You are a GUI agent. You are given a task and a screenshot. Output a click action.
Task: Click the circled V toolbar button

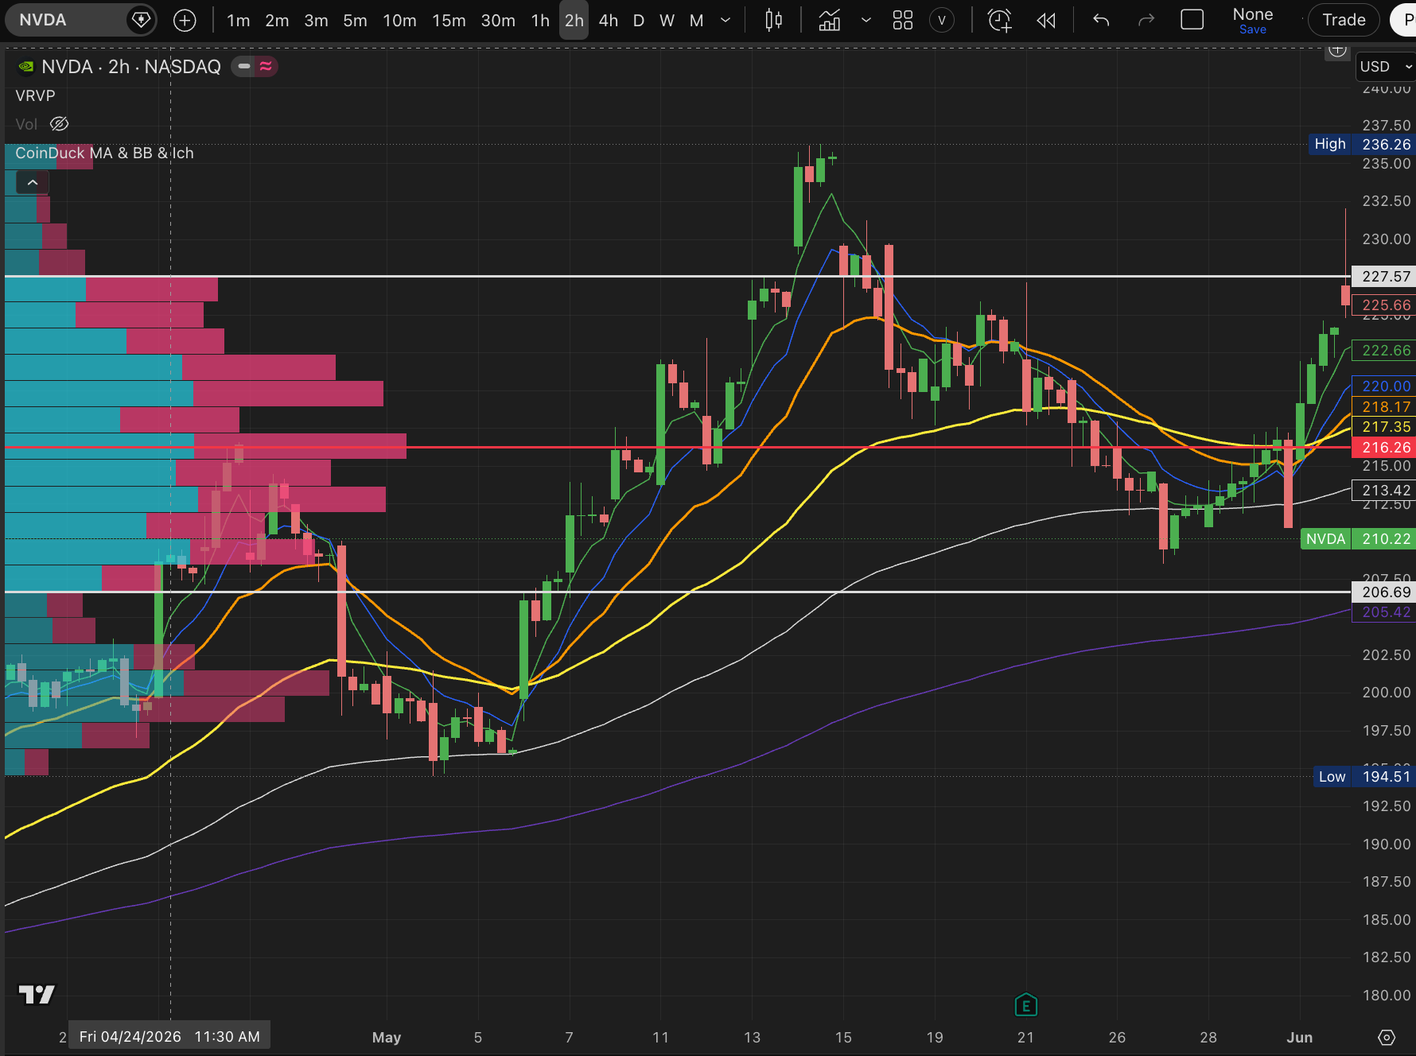pos(942,21)
